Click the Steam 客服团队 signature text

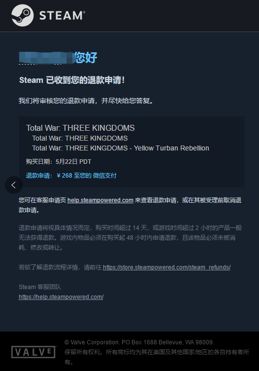(40, 287)
